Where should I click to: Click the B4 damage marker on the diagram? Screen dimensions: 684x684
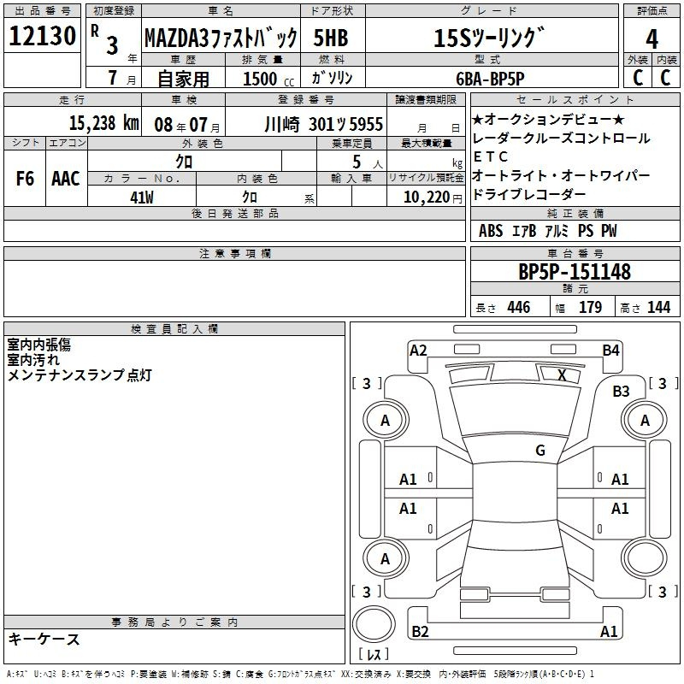point(610,350)
